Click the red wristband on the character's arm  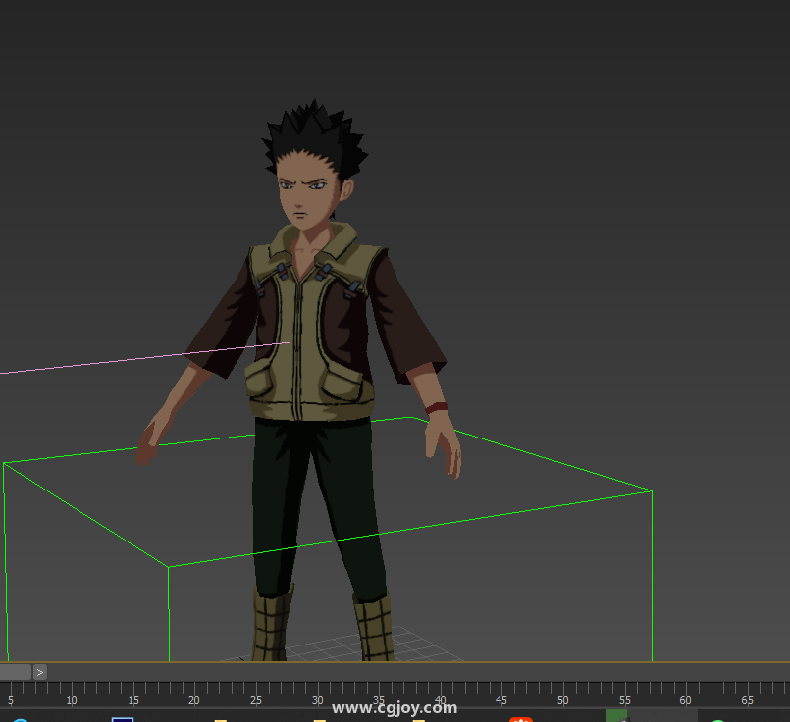pos(437,407)
